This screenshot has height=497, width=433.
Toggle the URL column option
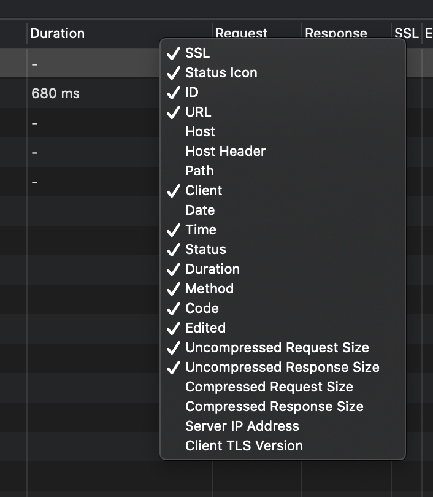[x=283, y=112]
